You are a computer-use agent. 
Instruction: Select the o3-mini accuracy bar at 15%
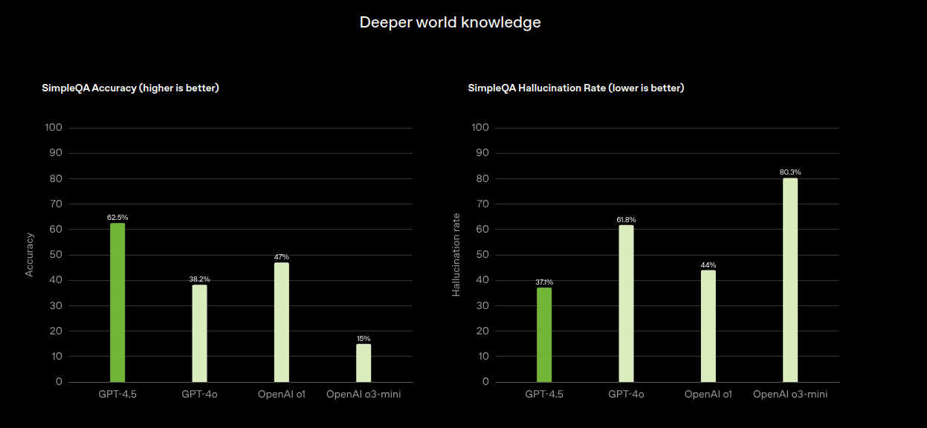[363, 363]
